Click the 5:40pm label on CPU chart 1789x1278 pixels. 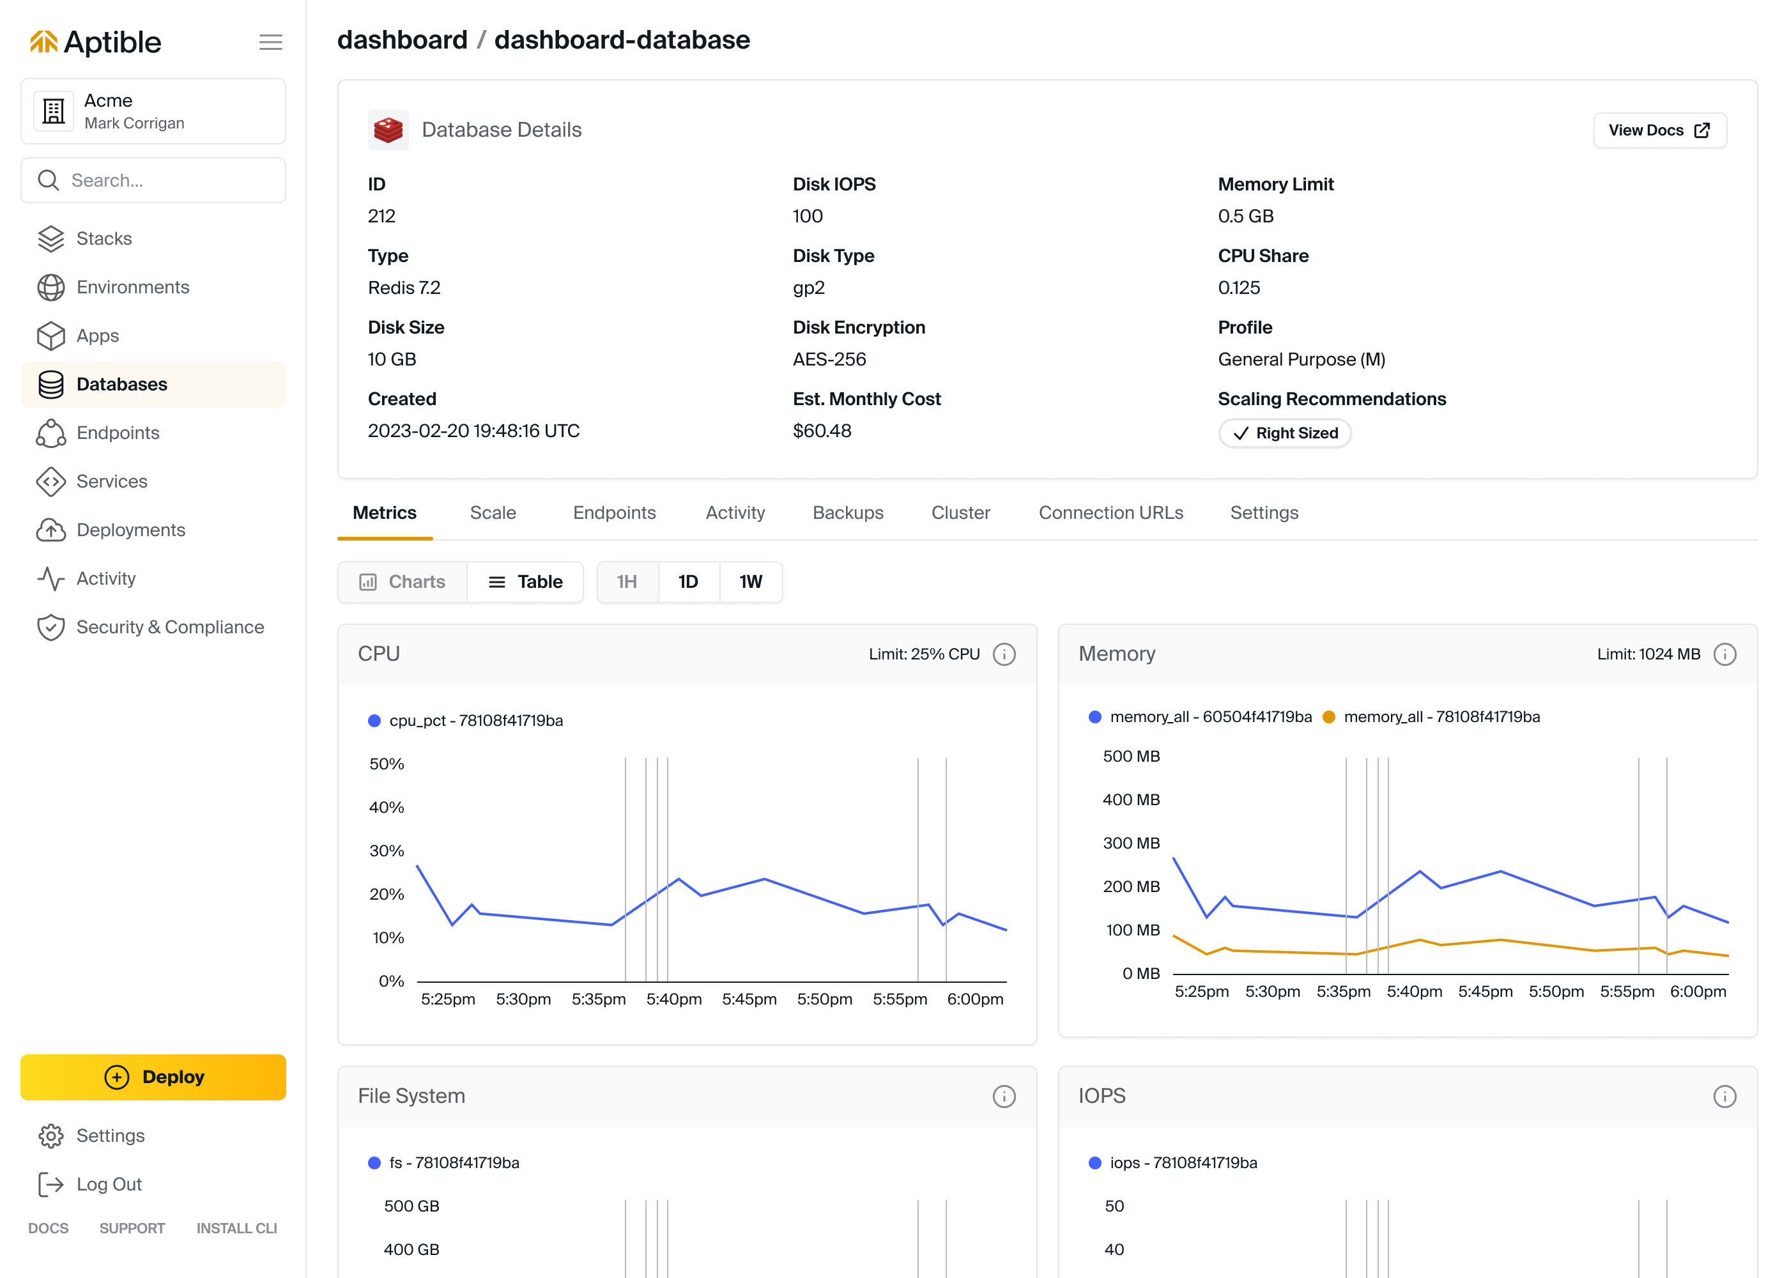click(674, 999)
